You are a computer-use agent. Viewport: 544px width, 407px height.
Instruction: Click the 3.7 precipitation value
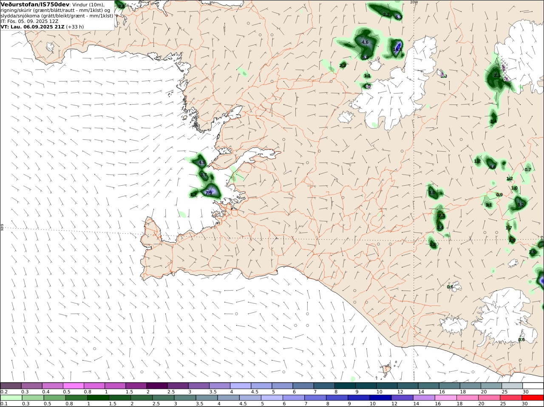tap(203, 175)
